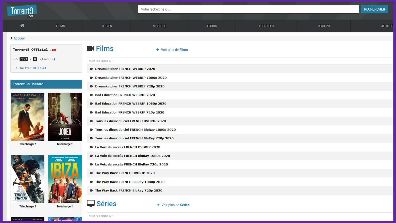Screen dimensions: 396x223
Task: Click camera icon of La Voix du succès 720p
Action: (92, 164)
